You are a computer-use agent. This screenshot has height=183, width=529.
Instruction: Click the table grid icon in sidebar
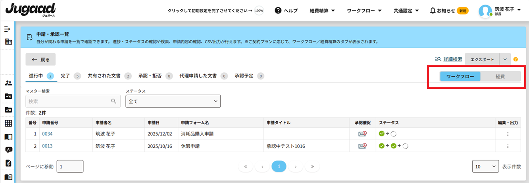pyautogui.click(x=8, y=123)
